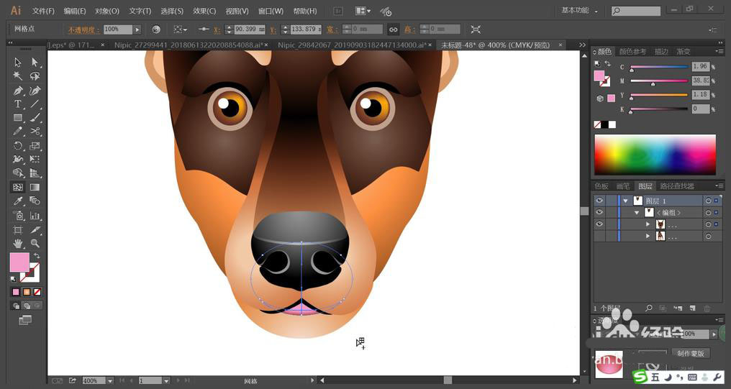Click the recolor artwork wheel icon
This screenshot has width=731, height=389.
[156, 29]
